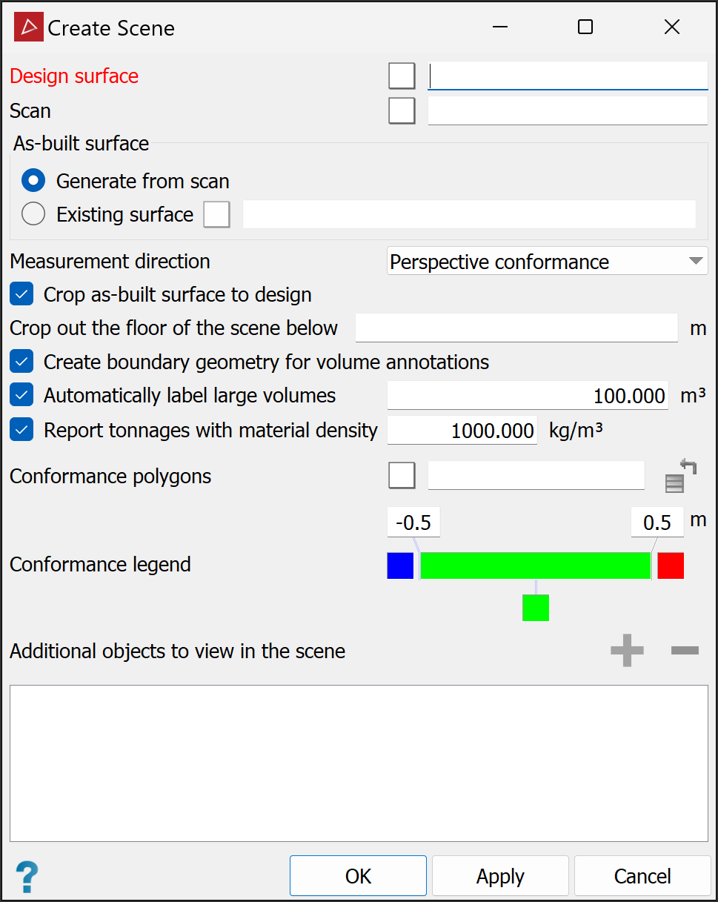
Task: Click the Crop out the floor input field
Action: point(516,328)
